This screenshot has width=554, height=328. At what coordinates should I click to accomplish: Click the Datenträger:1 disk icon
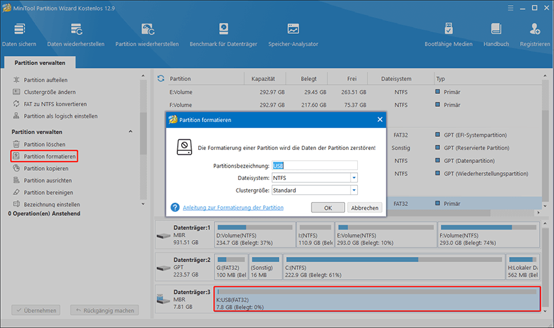[x=163, y=235]
